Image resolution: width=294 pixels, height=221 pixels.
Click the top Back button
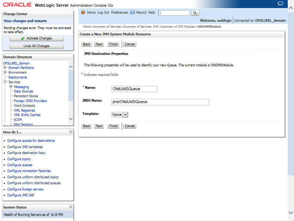[x=86, y=44]
